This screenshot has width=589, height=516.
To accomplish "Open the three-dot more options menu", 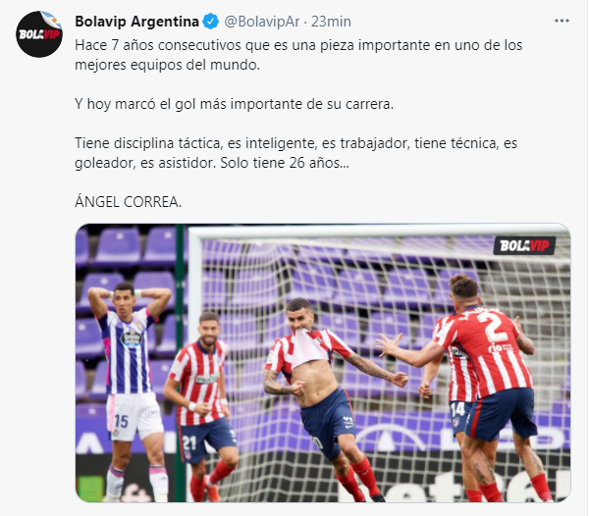I will tap(562, 21).
